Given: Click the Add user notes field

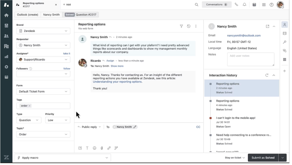Looking at the screenshot, I should (x=251, y=59).
